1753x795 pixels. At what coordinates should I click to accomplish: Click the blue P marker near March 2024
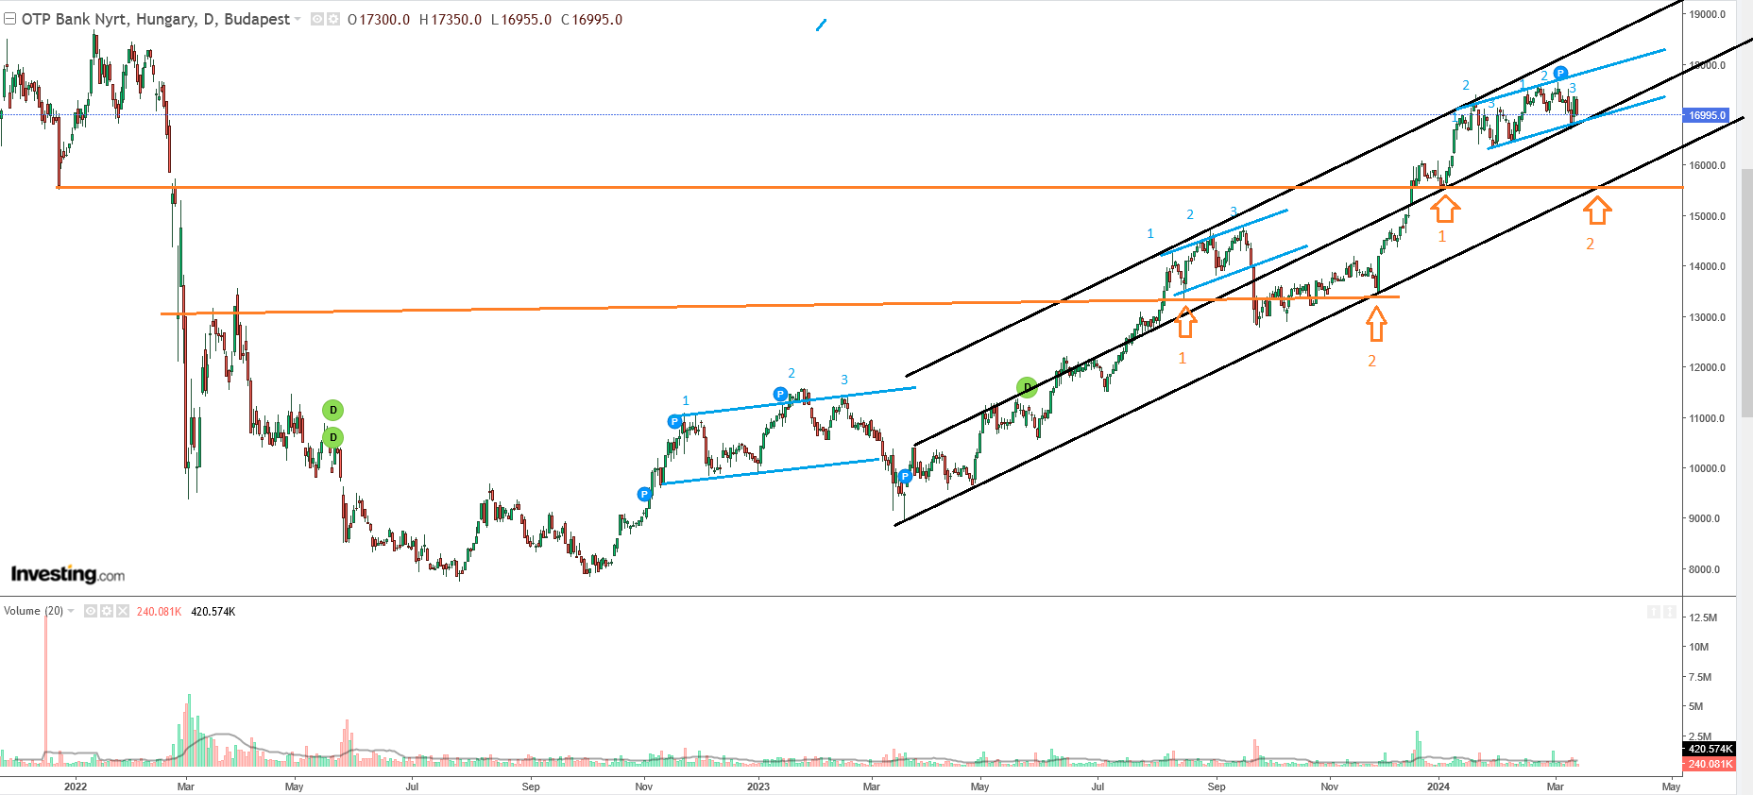pyautogui.click(x=1560, y=74)
